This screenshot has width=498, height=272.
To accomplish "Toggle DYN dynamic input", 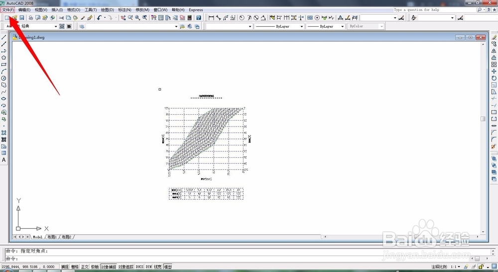I will 148,267.
